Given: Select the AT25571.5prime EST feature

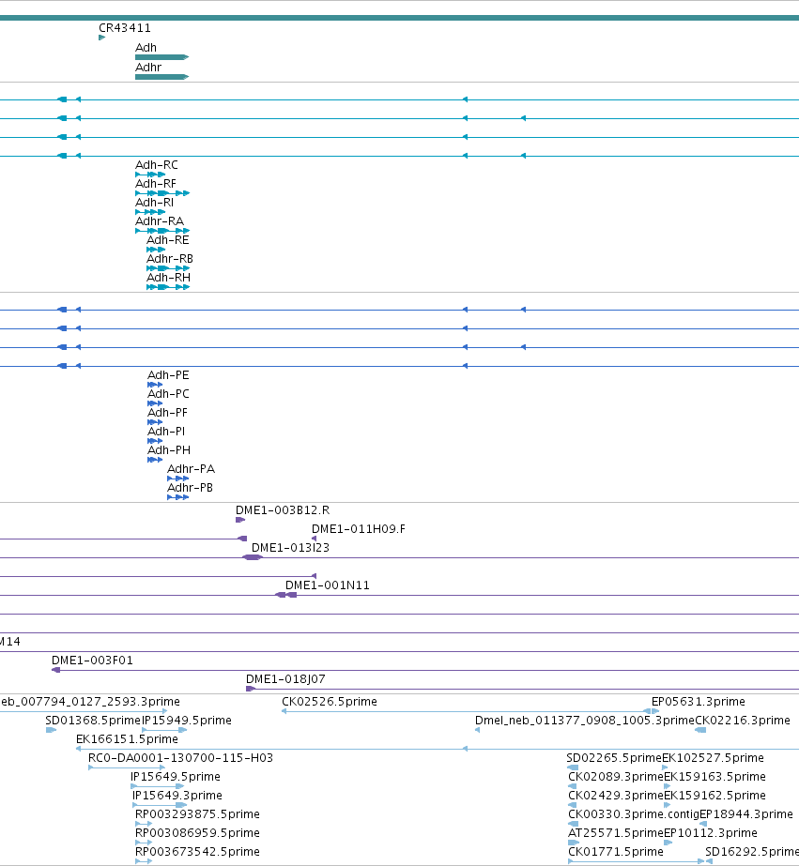Looking at the screenshot, I should coord(574,843).
